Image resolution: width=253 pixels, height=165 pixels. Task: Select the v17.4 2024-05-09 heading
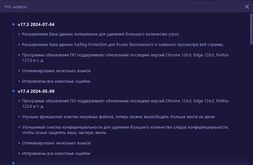point(36,91)
